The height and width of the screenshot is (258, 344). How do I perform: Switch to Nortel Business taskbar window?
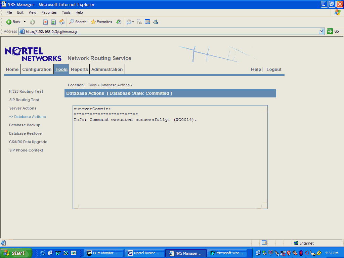(144, 253)
